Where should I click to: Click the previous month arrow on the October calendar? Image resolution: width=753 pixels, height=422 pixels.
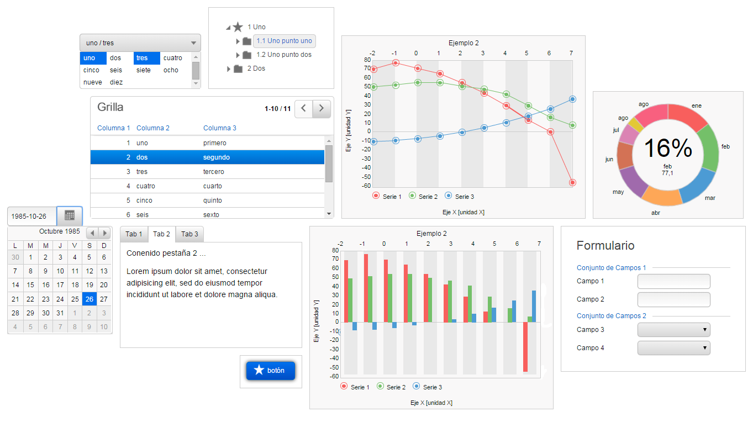coord(92,232)
